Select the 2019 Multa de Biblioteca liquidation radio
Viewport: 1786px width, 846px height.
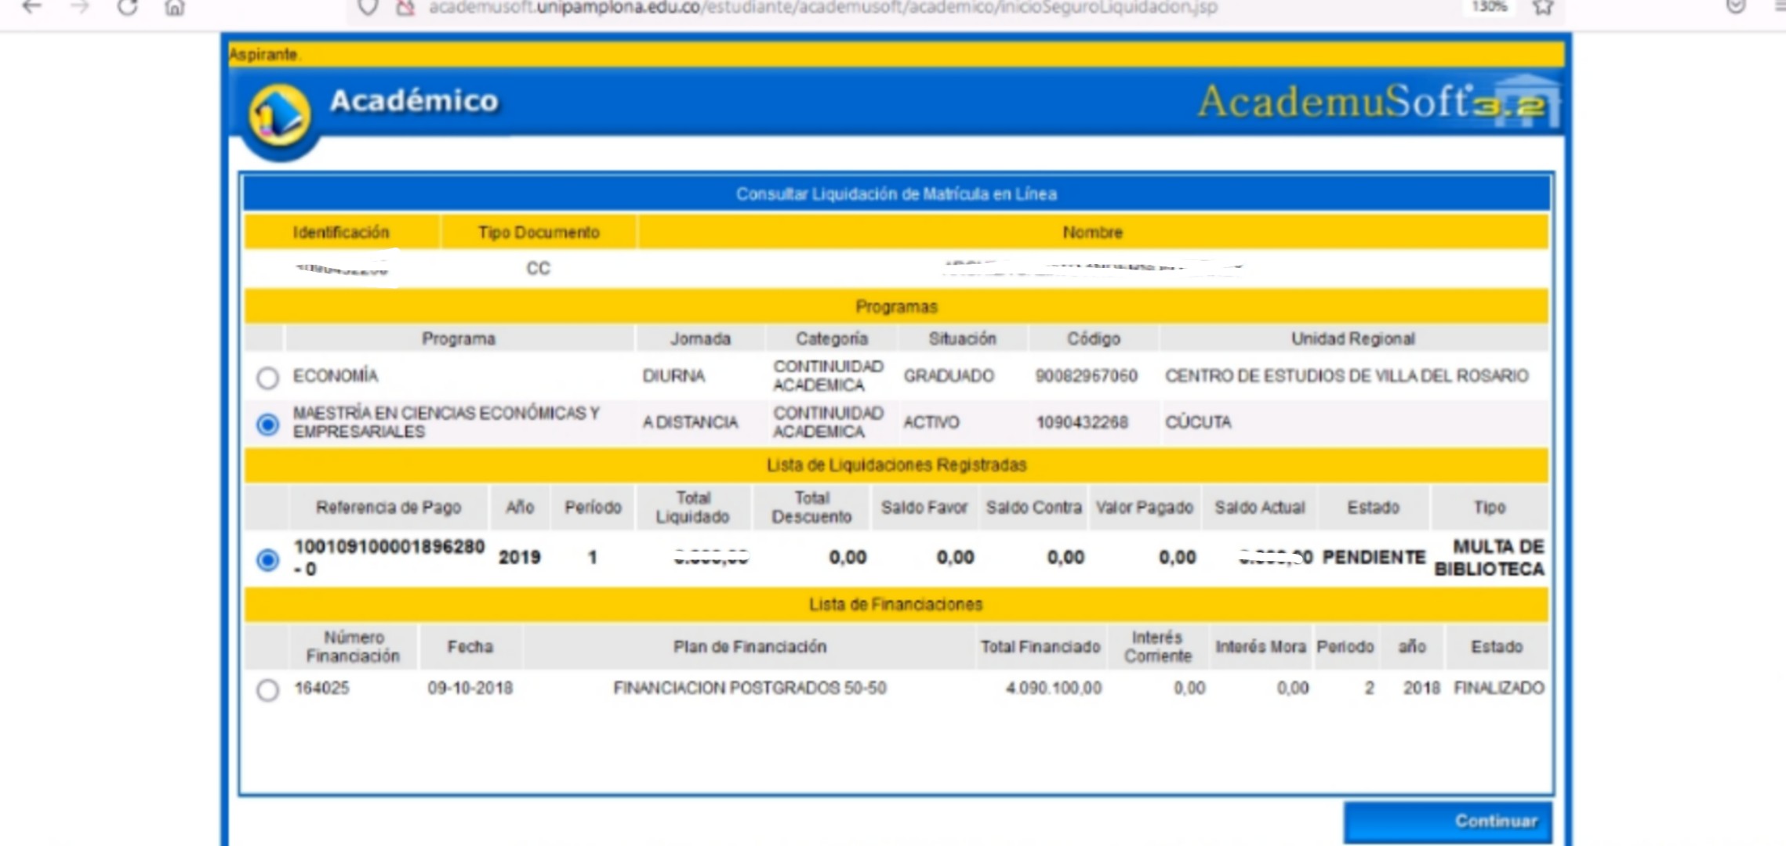click(267, 559)
